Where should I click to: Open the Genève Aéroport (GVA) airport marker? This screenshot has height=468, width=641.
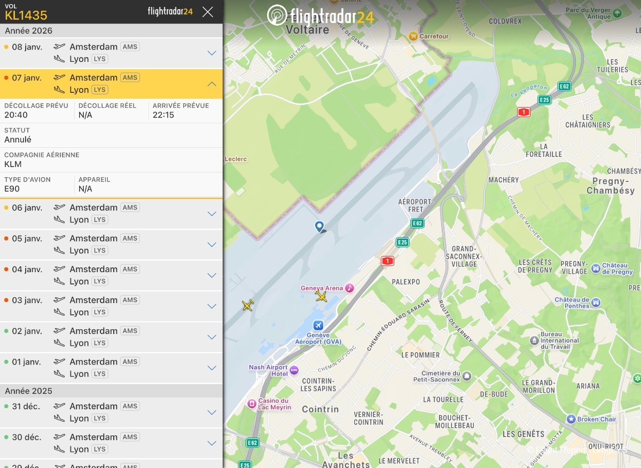318,325
